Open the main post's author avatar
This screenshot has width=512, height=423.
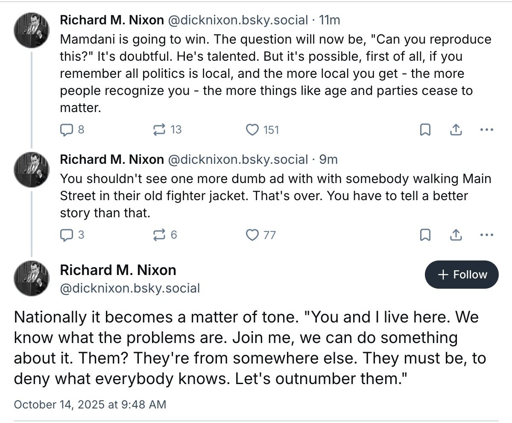pyautogui.click(x=31, y=278)
